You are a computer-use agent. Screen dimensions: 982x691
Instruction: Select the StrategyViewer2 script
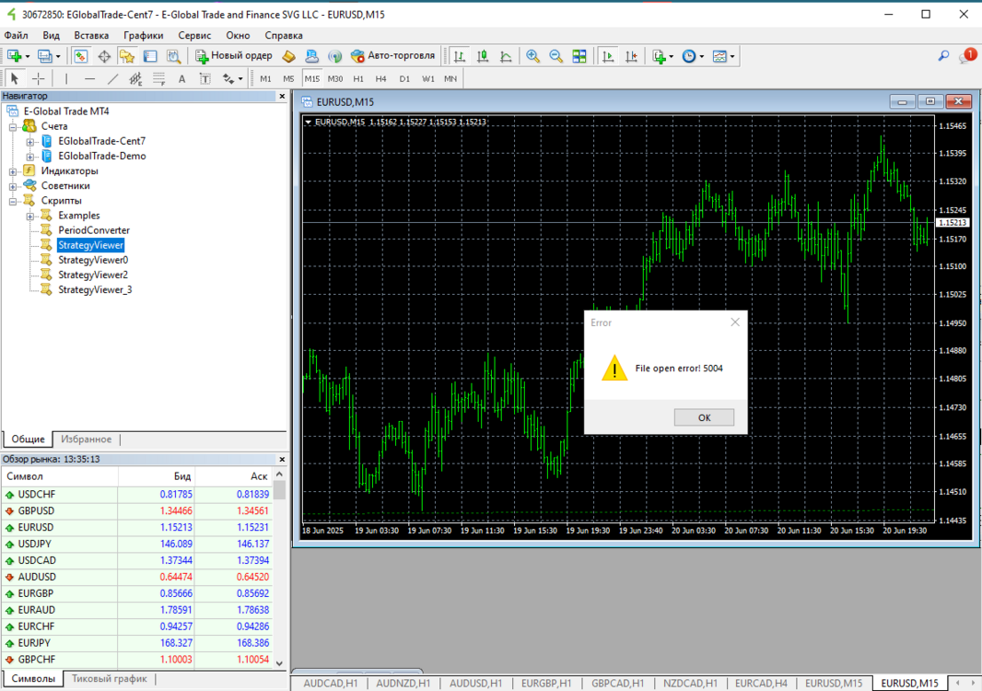(x=93, y=275)
